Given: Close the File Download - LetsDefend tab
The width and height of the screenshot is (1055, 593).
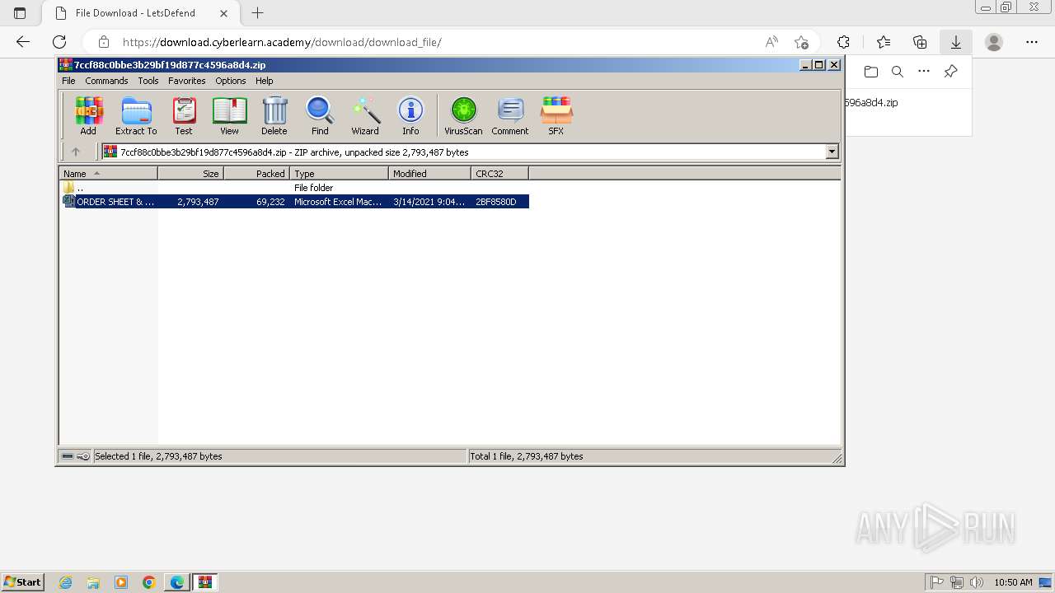Looking at the screenshot, I should [224, 13].
